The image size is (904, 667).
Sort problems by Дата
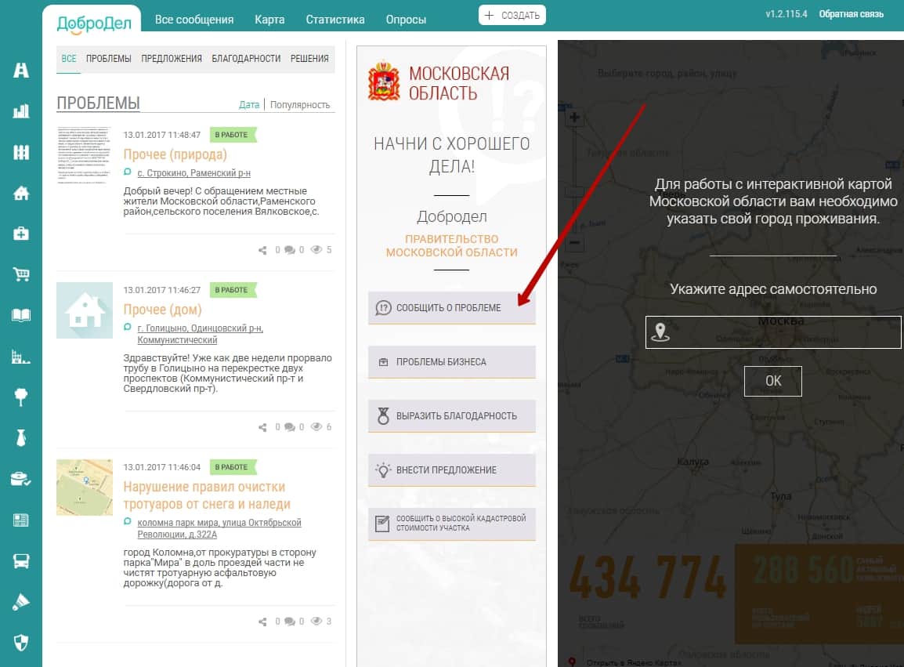(249, 105)
